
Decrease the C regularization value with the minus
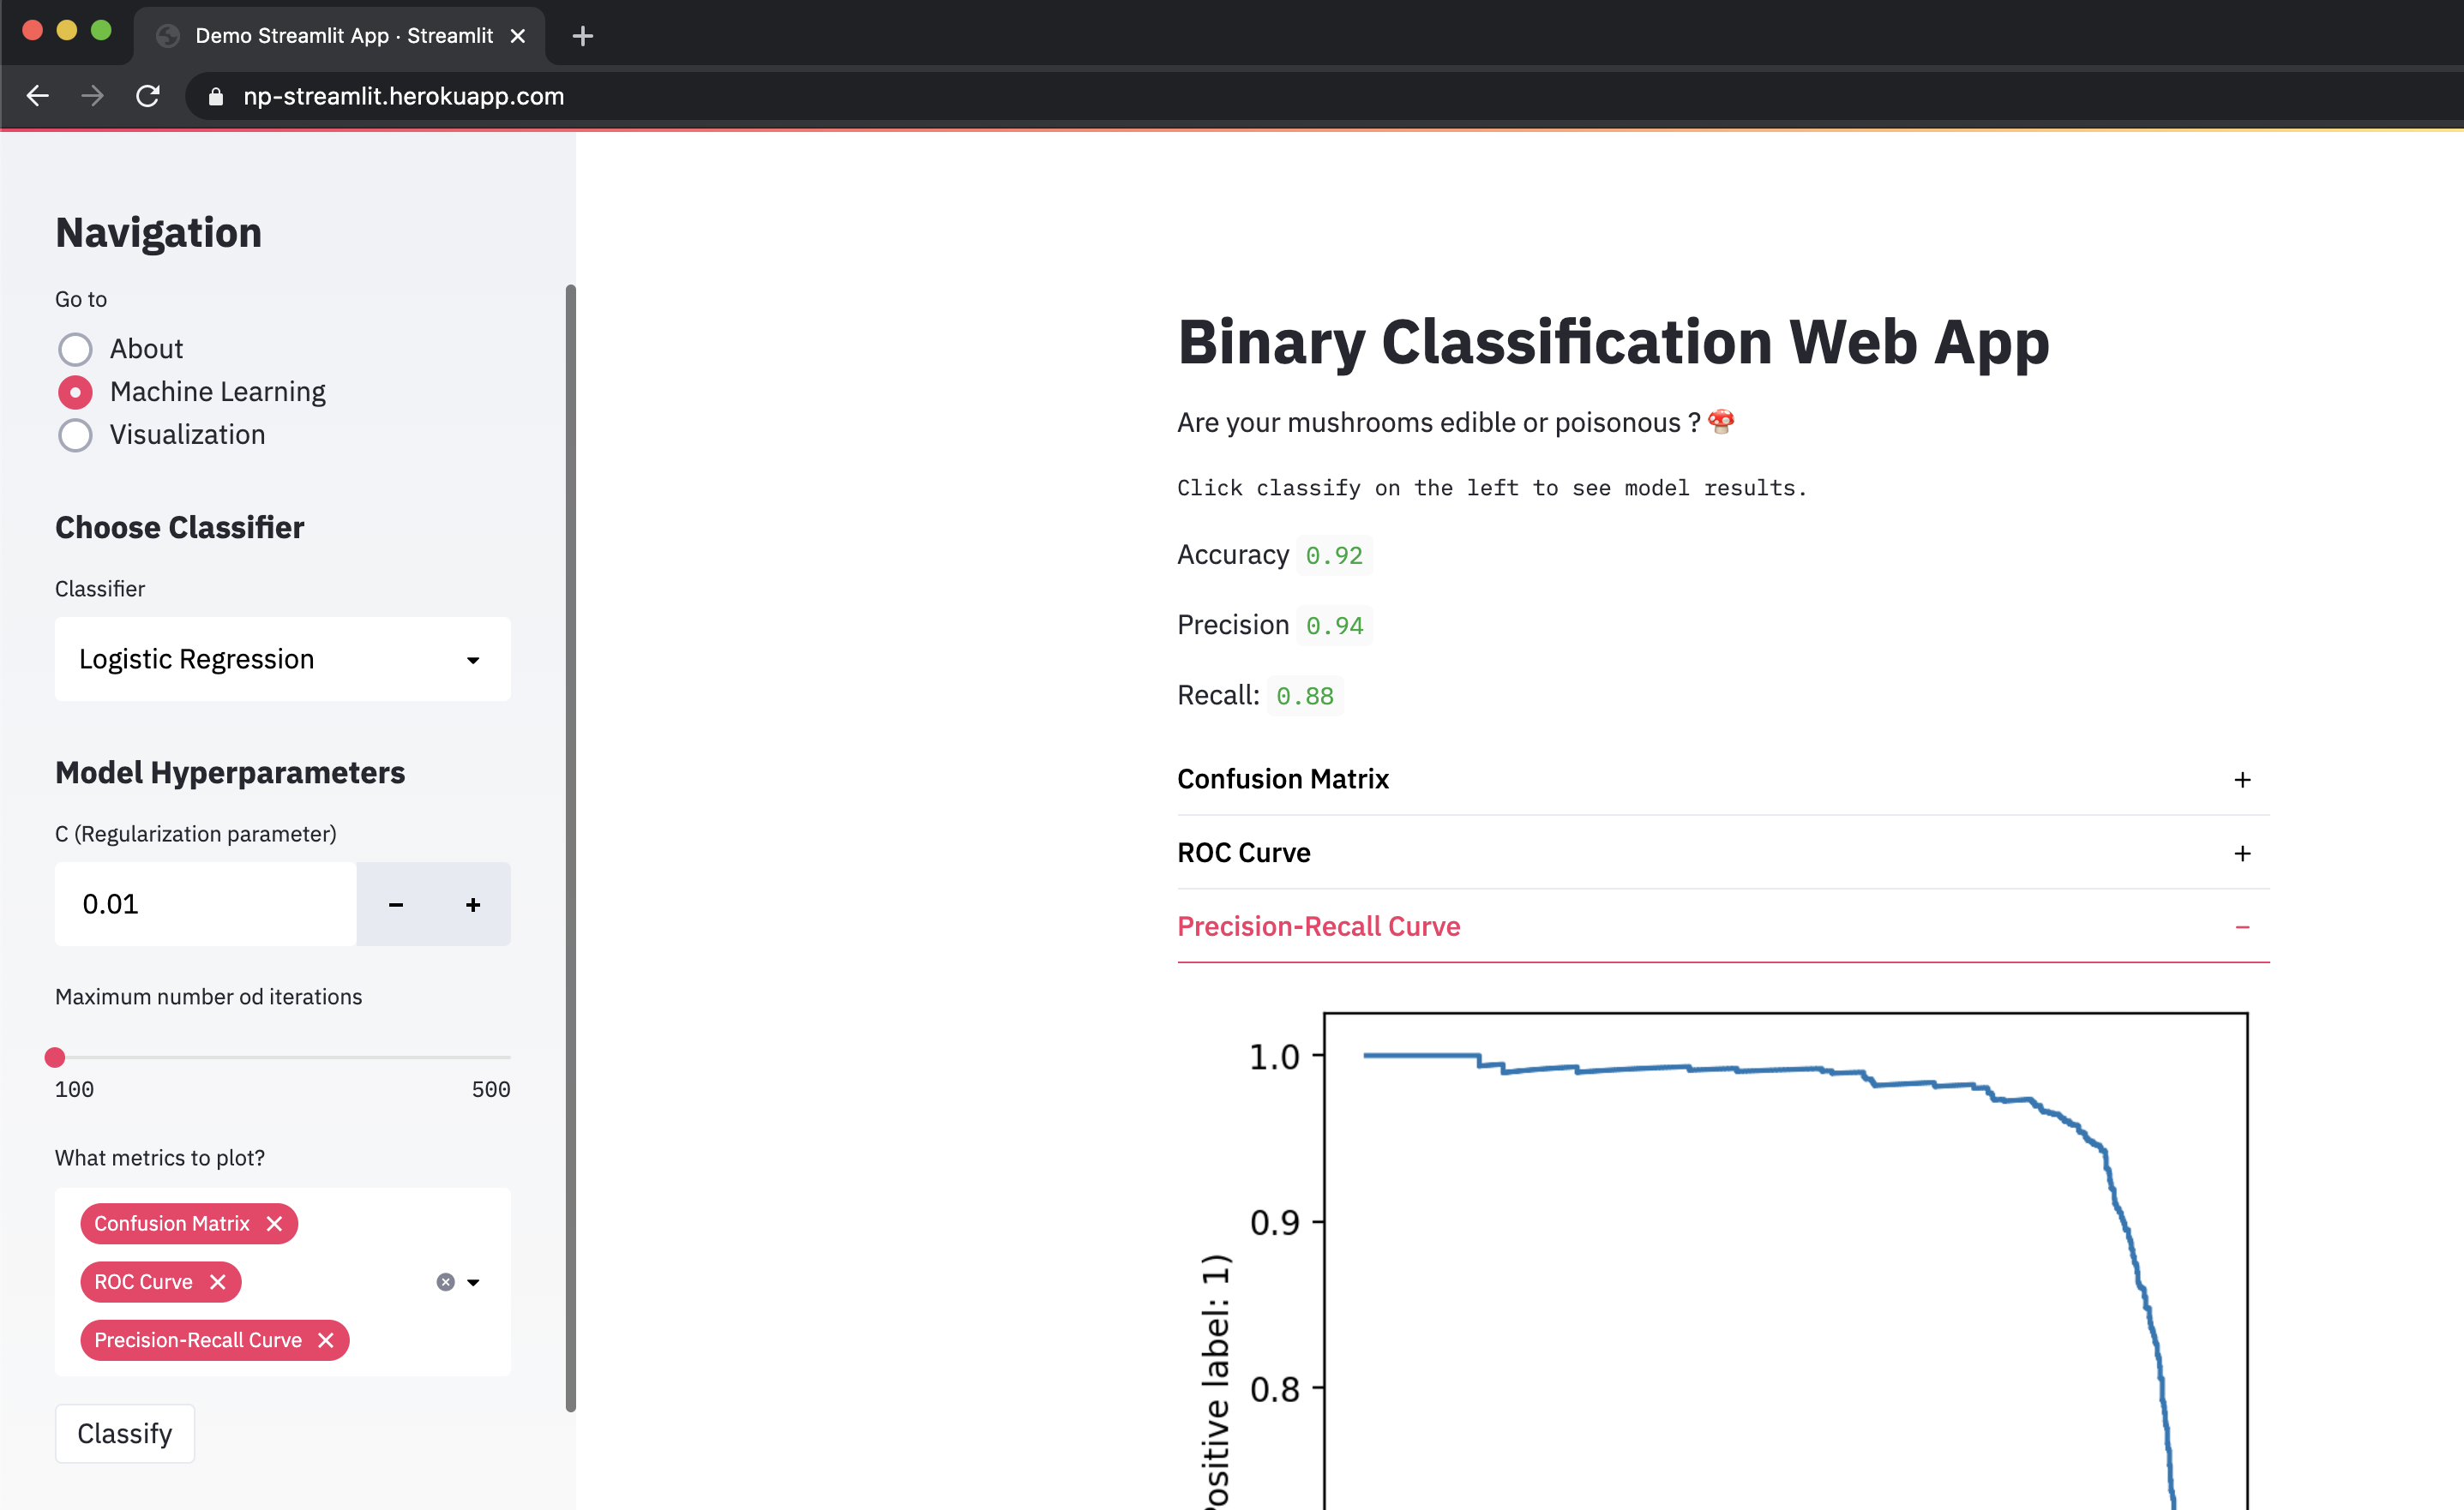pos(396,904)
